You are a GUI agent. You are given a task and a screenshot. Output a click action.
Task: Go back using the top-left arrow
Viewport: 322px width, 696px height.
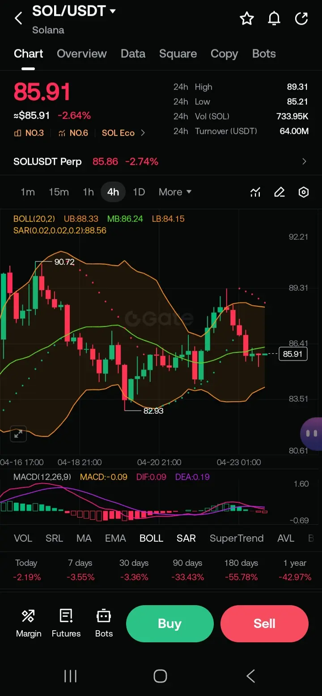[x=18, y=18]
